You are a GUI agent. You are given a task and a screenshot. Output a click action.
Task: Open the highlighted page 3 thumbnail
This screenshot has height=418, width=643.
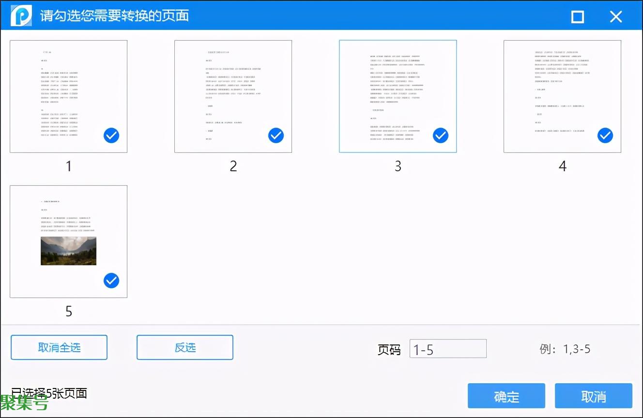click(x=398, y=92)
